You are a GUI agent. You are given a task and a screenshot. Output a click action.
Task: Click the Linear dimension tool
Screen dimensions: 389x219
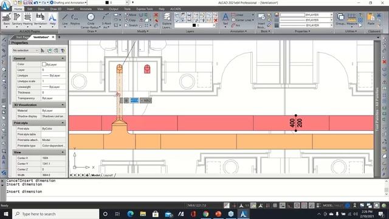point(237,15)
